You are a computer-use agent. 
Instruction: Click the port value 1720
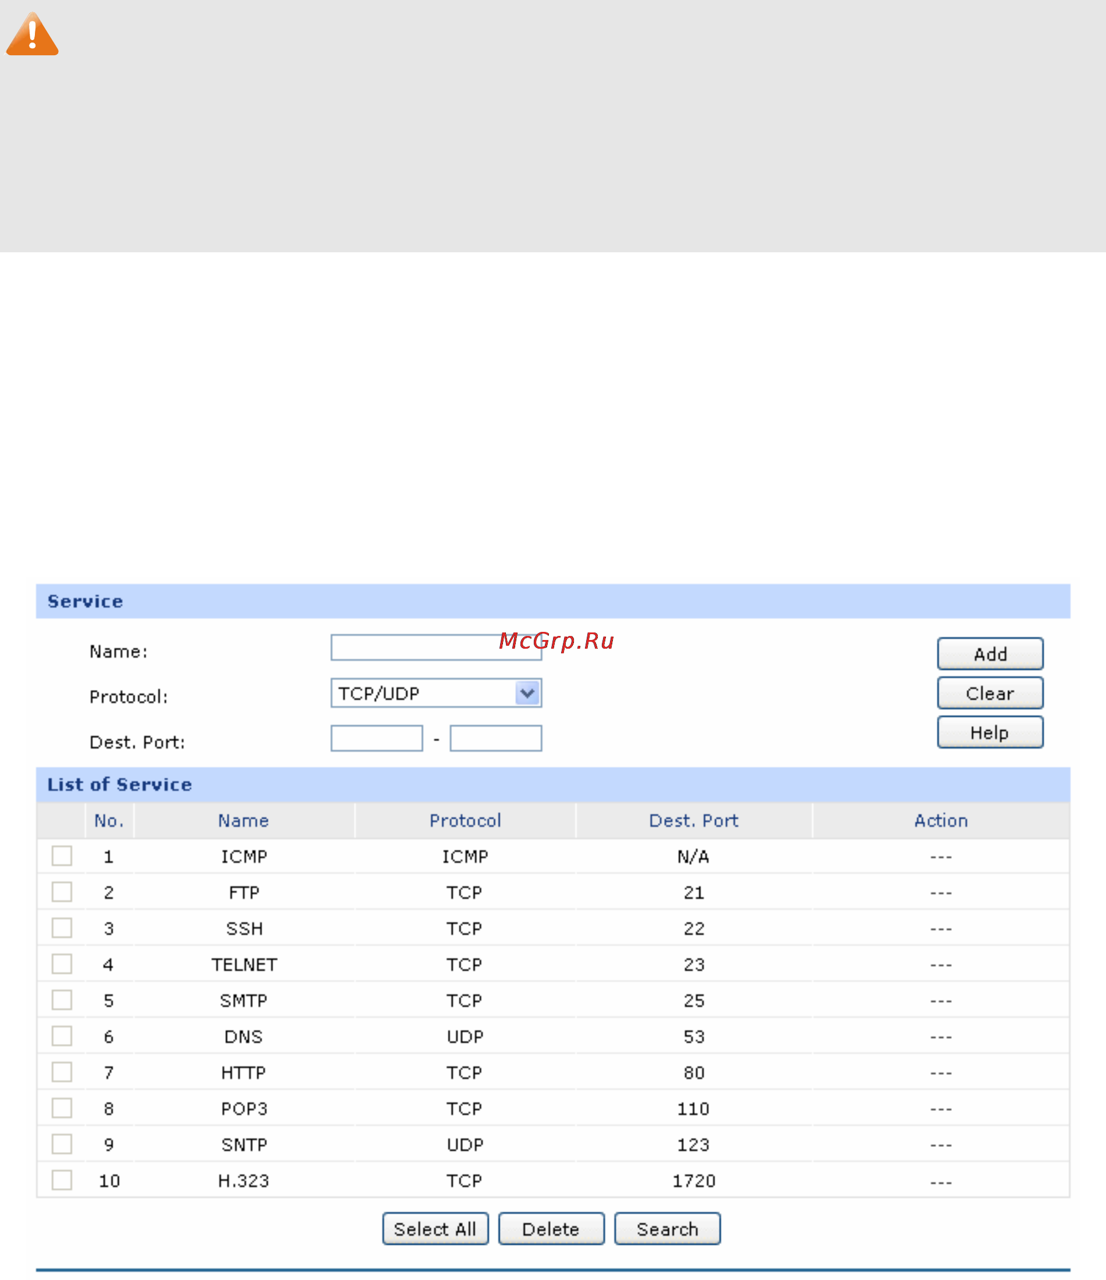click(x=694, y=1181)
